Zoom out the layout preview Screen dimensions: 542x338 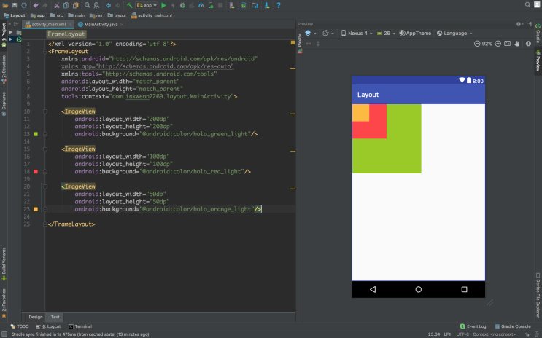click(x=476, y=44)
